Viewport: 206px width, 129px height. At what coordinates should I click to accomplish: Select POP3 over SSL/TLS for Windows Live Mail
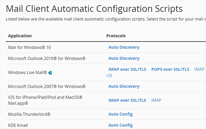point(170,69)
